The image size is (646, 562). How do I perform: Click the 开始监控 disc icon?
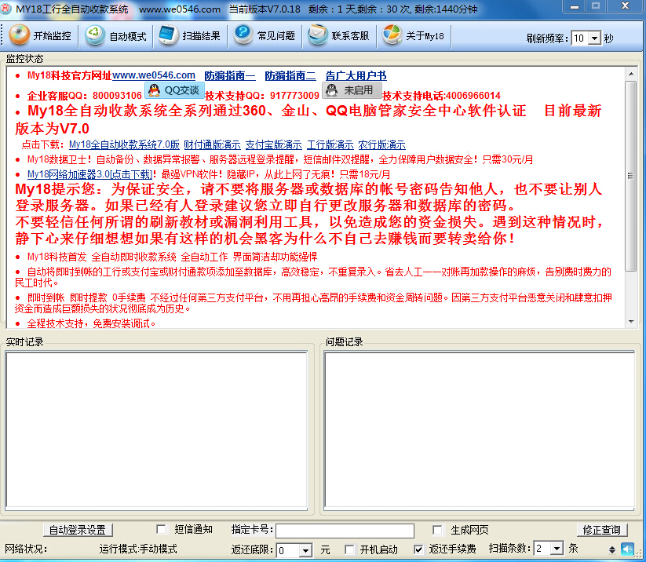click(20, 35)
